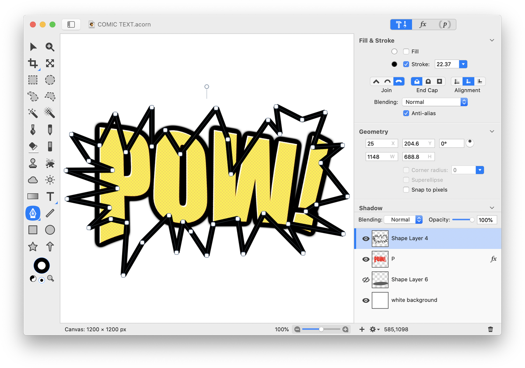Pick the Star shape tool
This screenshot has width=525, height=368.
point(33,246)
